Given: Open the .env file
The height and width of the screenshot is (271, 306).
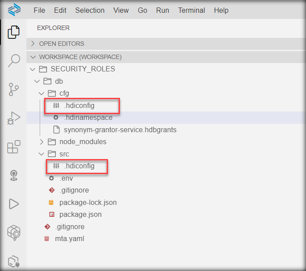Looking at the screenshot, I should pos(66,178).
